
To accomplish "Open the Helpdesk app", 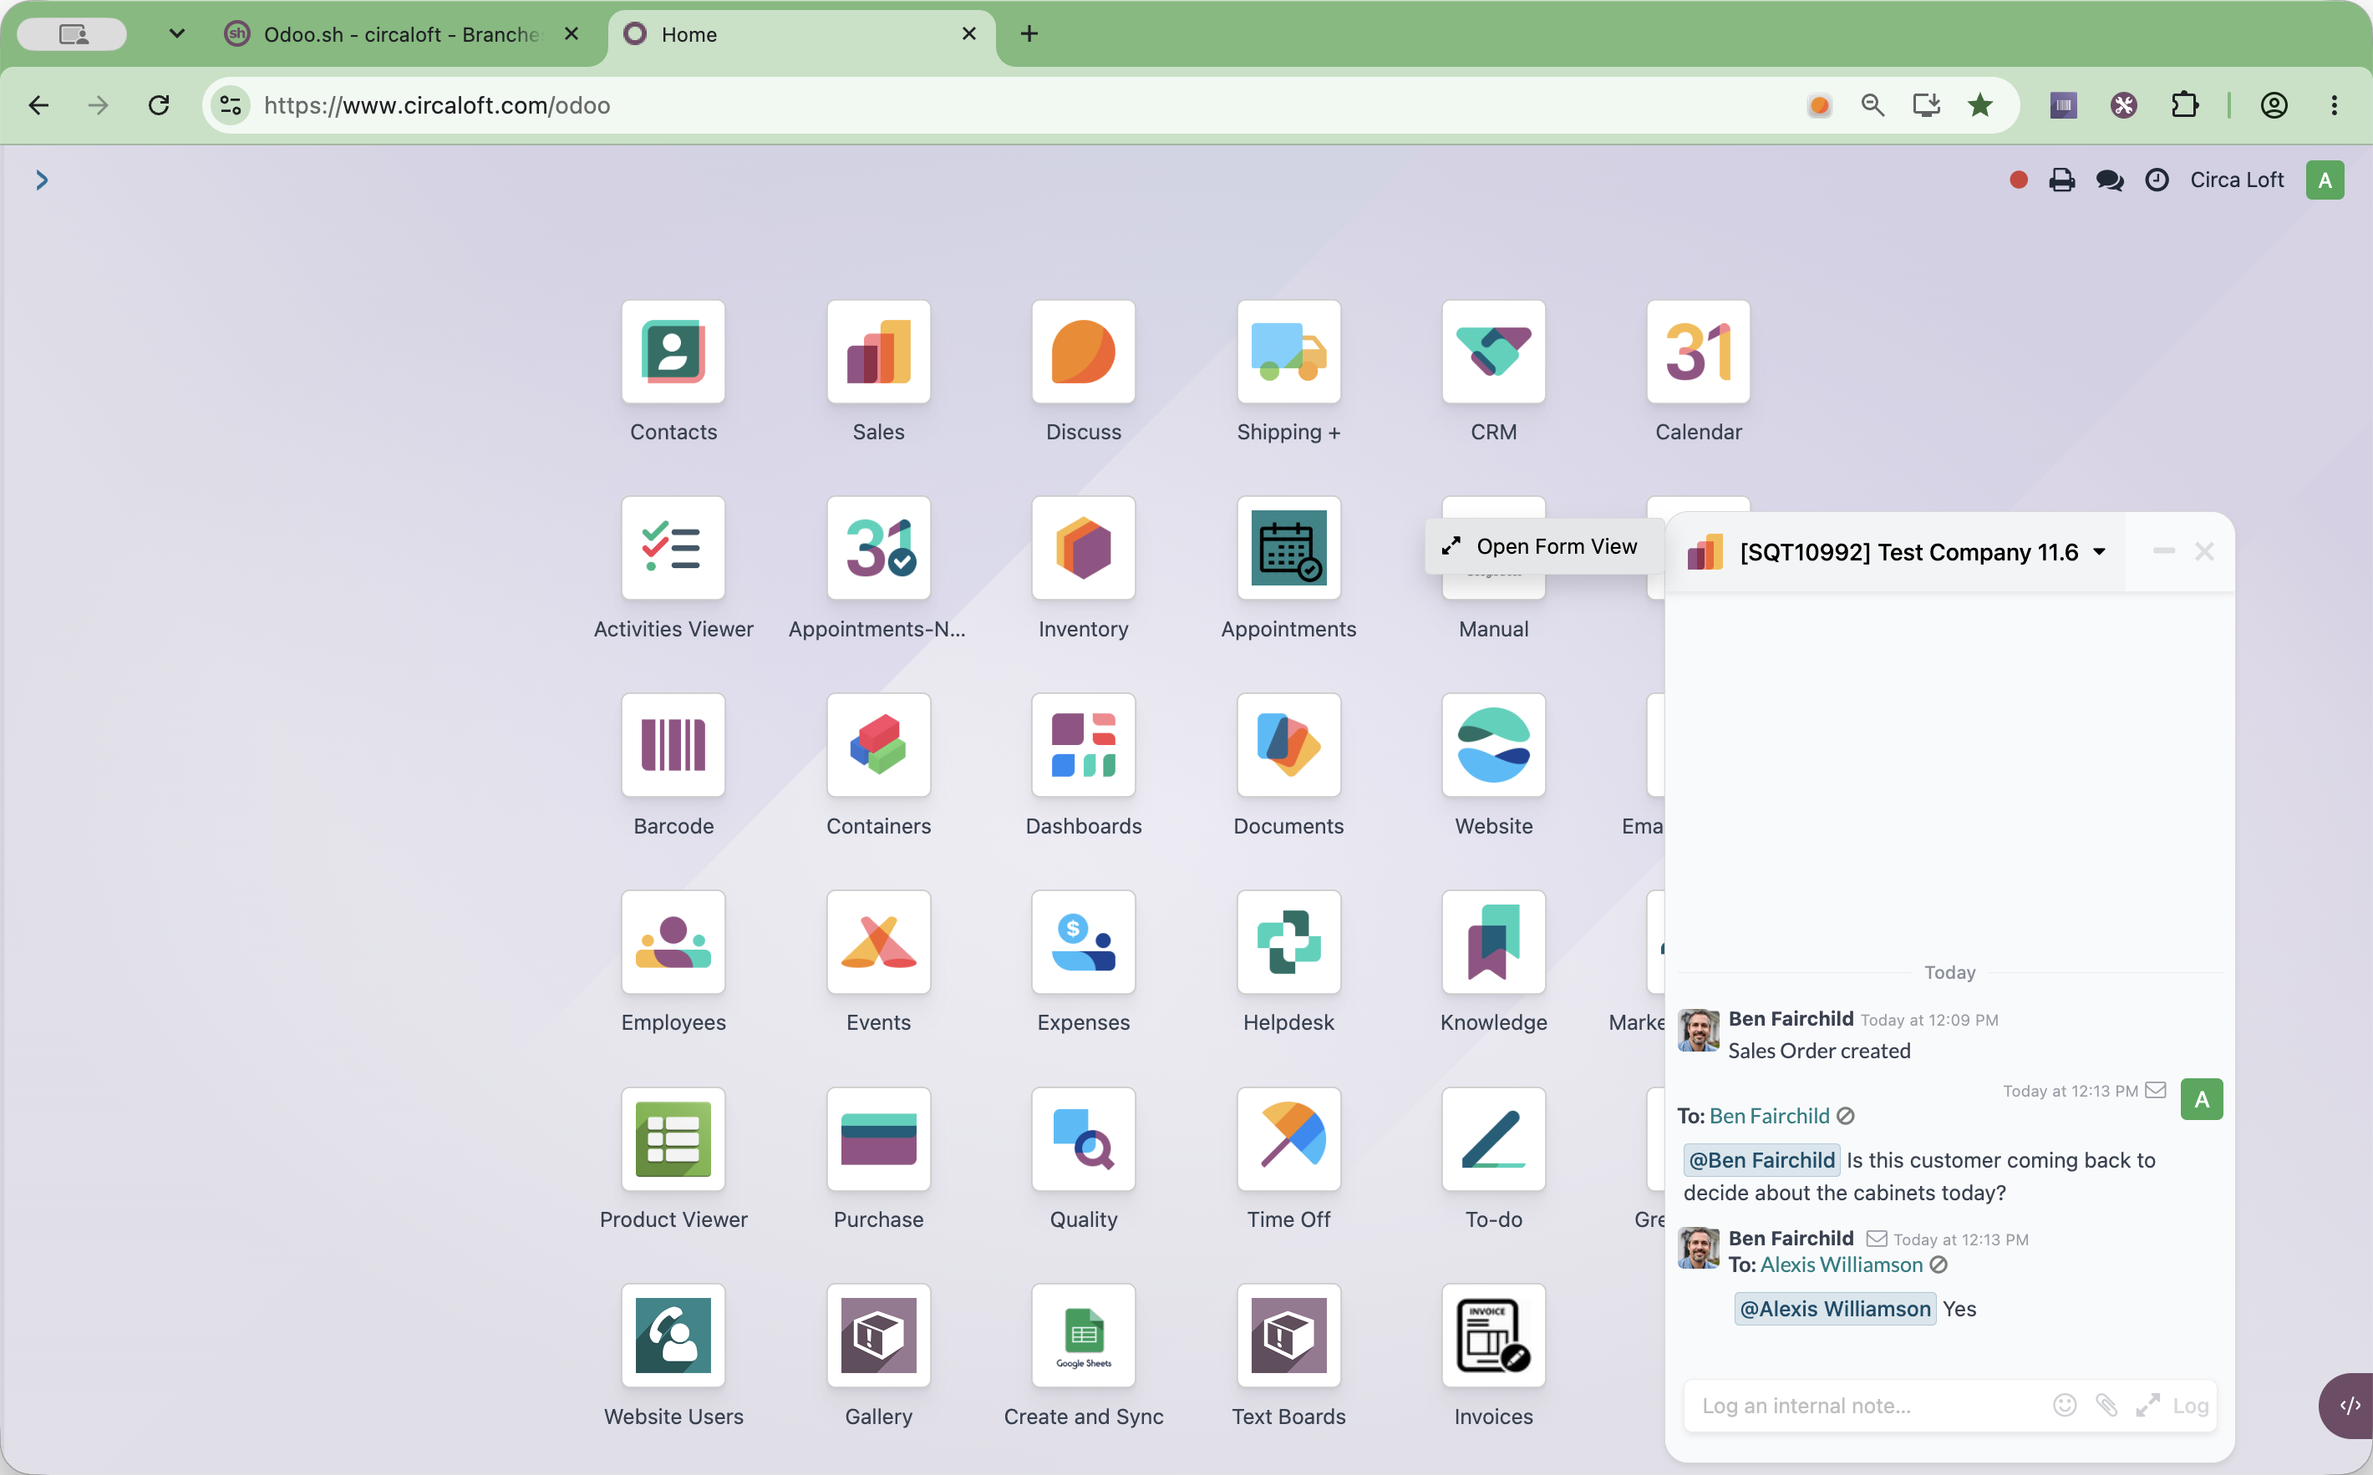I will [x=1288, y=942].
